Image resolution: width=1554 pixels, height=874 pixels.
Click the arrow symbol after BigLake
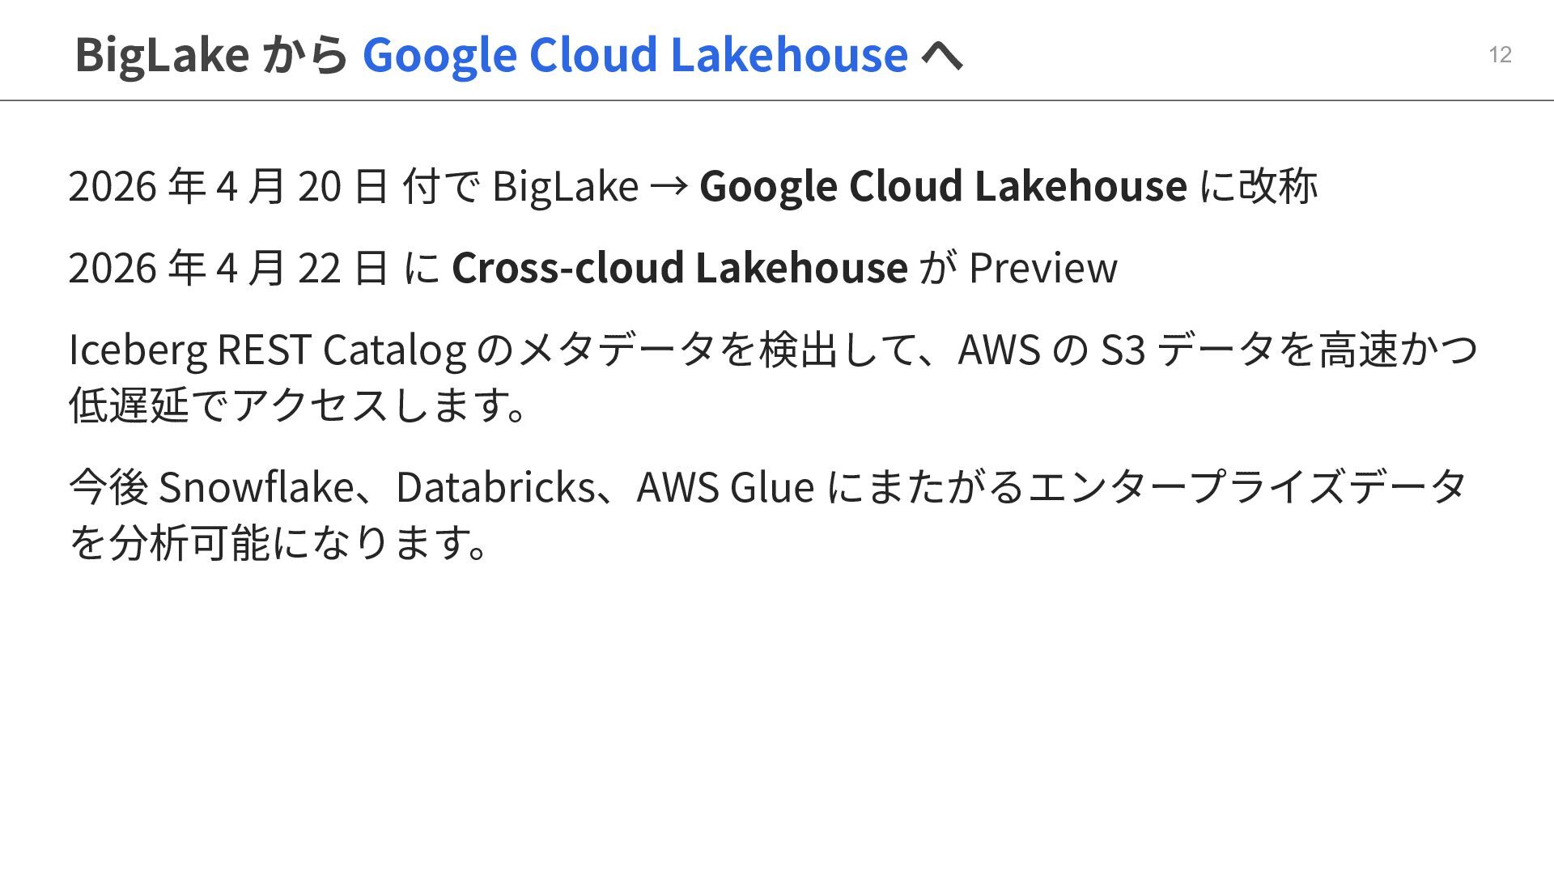click(669, 185)
